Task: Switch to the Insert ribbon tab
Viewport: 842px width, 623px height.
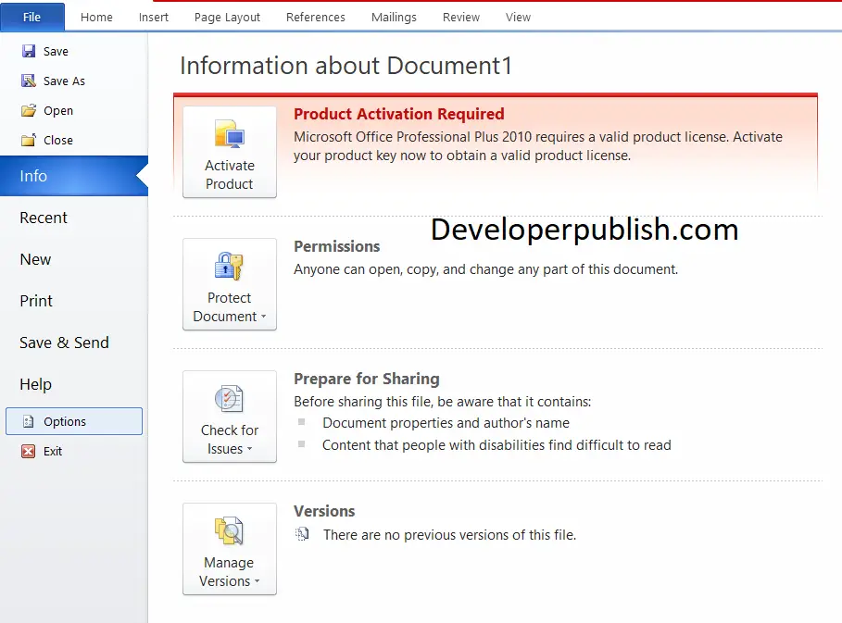Action: pyautogui.click(x=154, y=18)
